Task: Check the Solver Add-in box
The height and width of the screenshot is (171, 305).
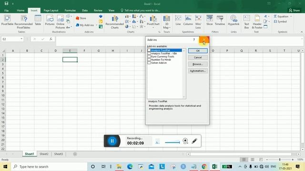Action: pyautogui.click(x=149, y=63)
